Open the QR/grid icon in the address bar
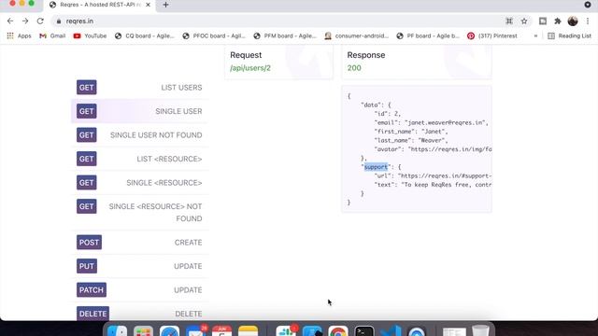Screen dimensions: 598x336 [509, 21]
